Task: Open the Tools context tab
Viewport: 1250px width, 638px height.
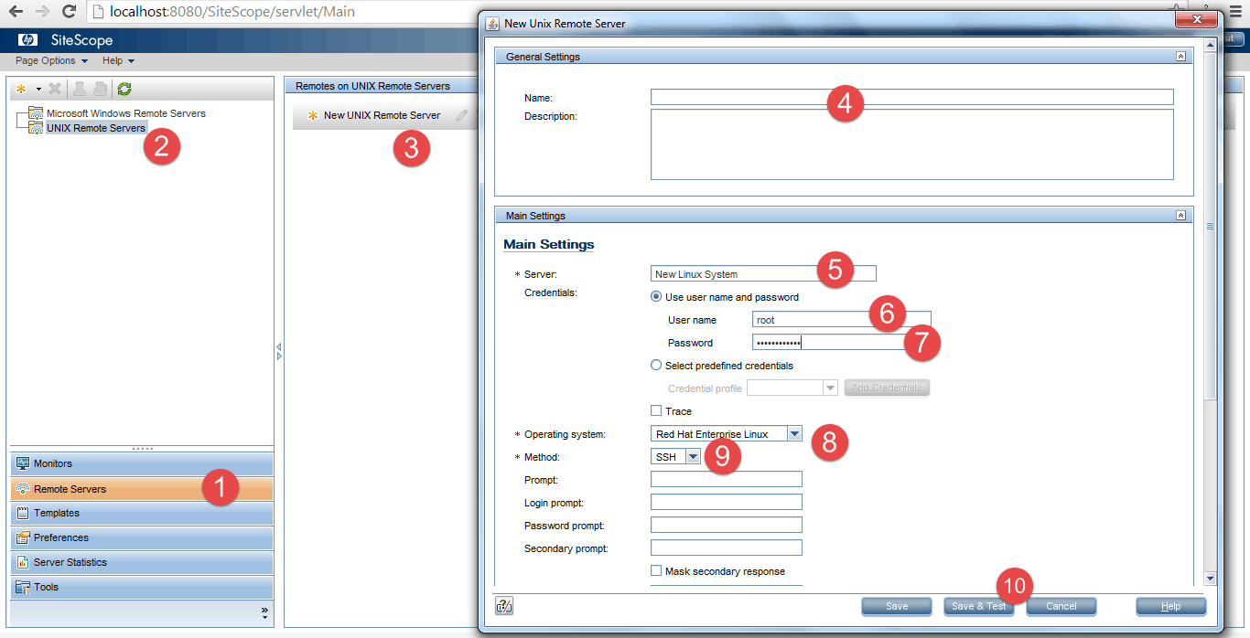Action: [142, 587]
